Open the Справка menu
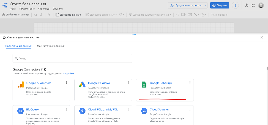268x125 pixels. point(58,8)
